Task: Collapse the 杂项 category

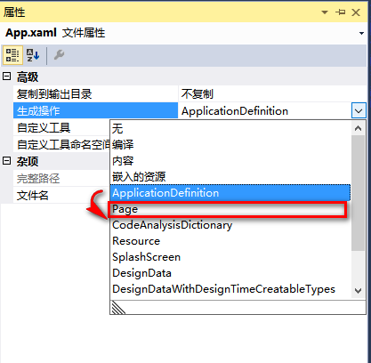Action: (6, 161)
